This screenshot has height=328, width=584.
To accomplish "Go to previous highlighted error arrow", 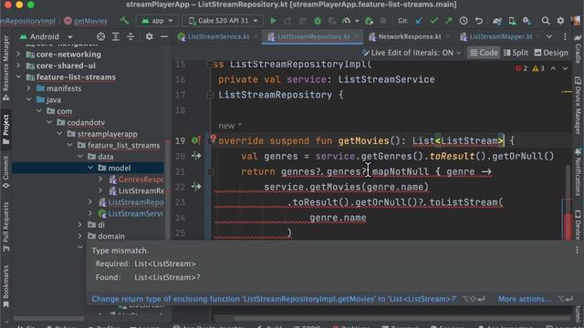I will (x=553, y=68).
